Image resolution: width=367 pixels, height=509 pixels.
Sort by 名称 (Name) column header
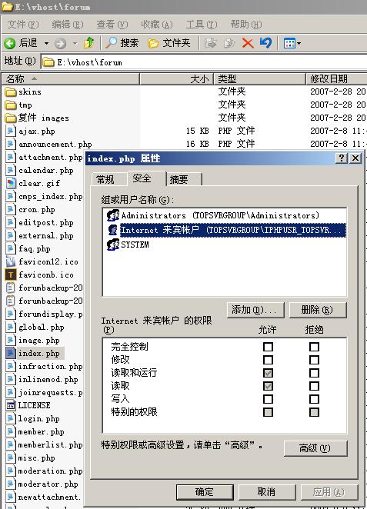pyautogui.click(x=71, y=78)
